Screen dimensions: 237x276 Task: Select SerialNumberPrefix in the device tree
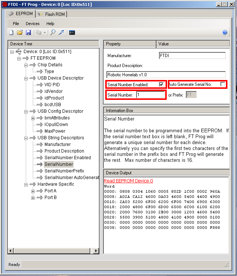tap(64, 171)
